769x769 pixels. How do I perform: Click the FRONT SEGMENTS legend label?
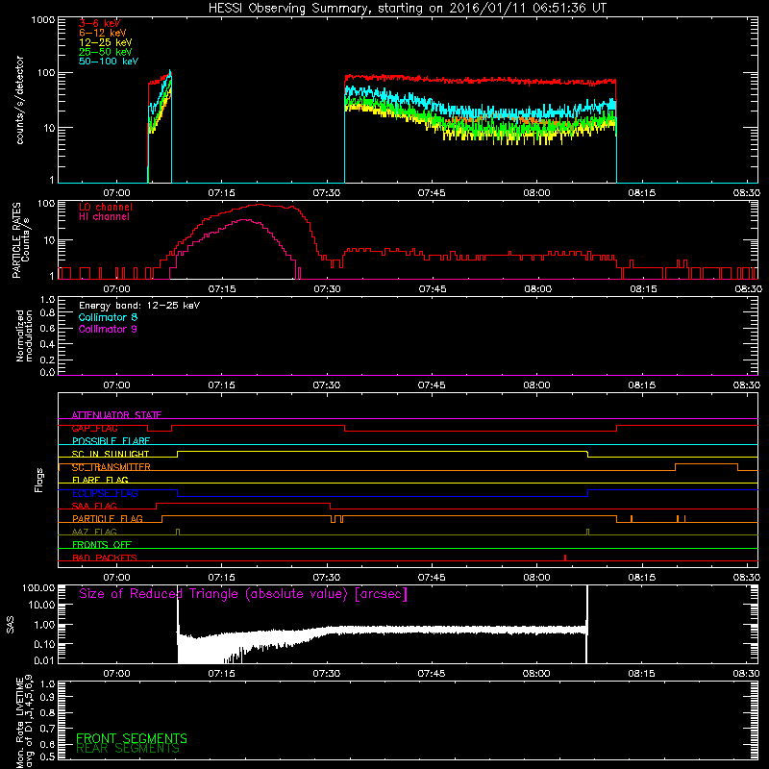132,738
